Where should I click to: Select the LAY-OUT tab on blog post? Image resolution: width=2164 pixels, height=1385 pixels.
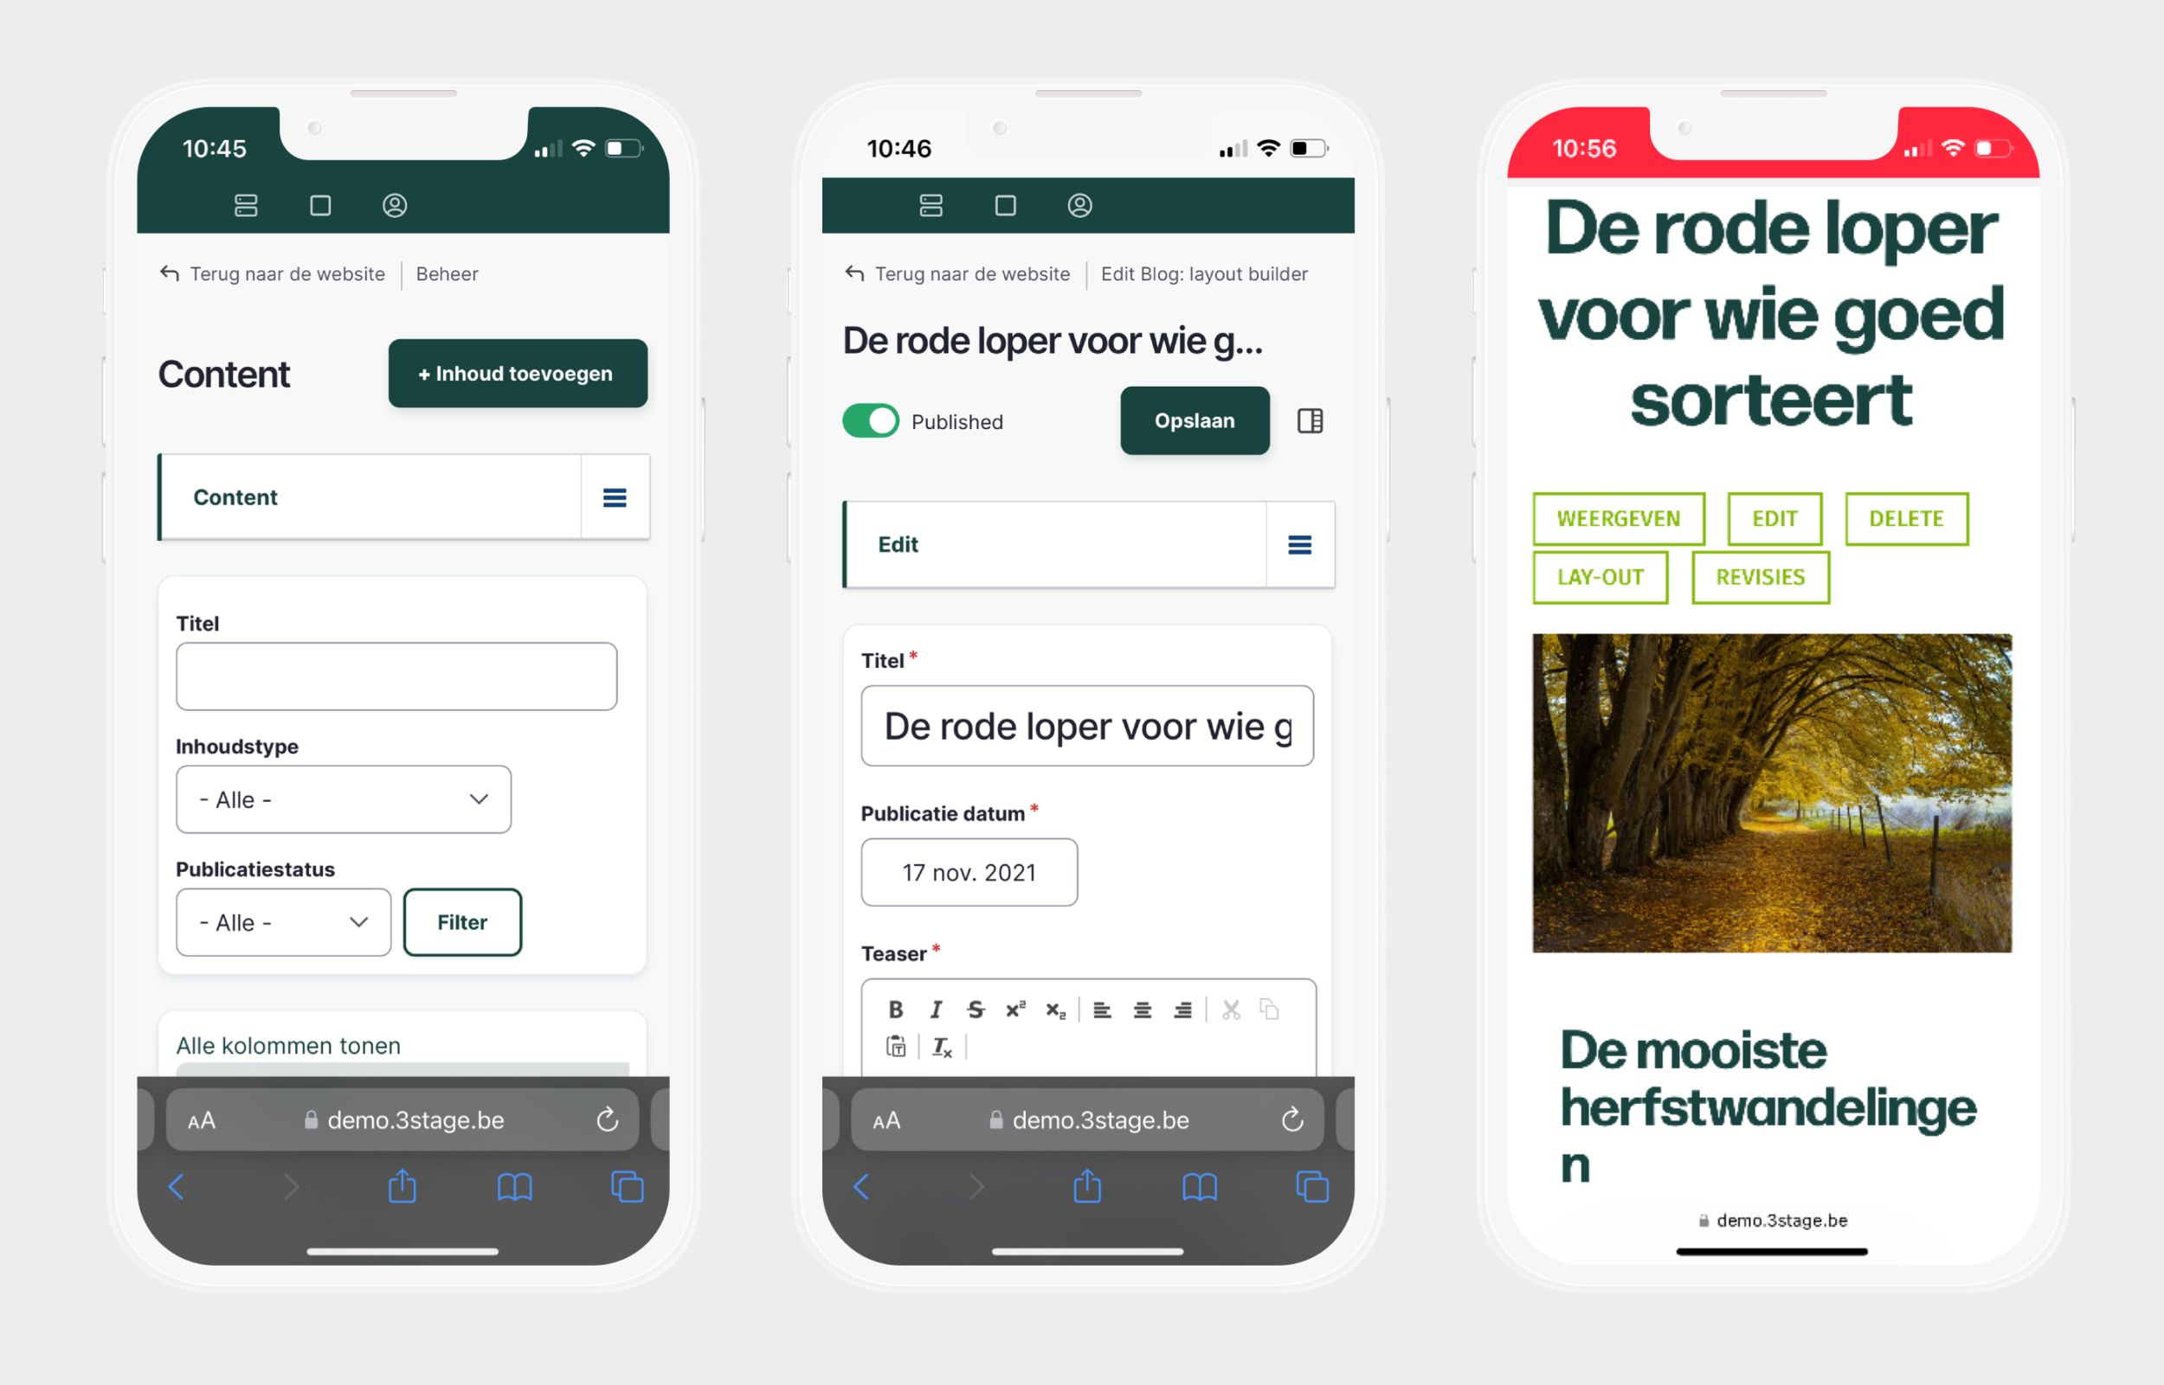pyautogui.click(x=1598, y=575)
